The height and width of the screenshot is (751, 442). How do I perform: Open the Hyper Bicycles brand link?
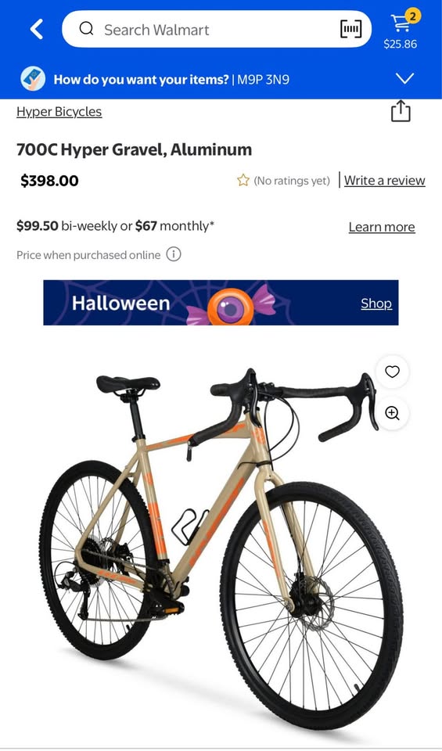tap(59, 112)
